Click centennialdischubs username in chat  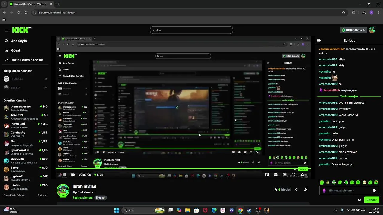[332, 49]
